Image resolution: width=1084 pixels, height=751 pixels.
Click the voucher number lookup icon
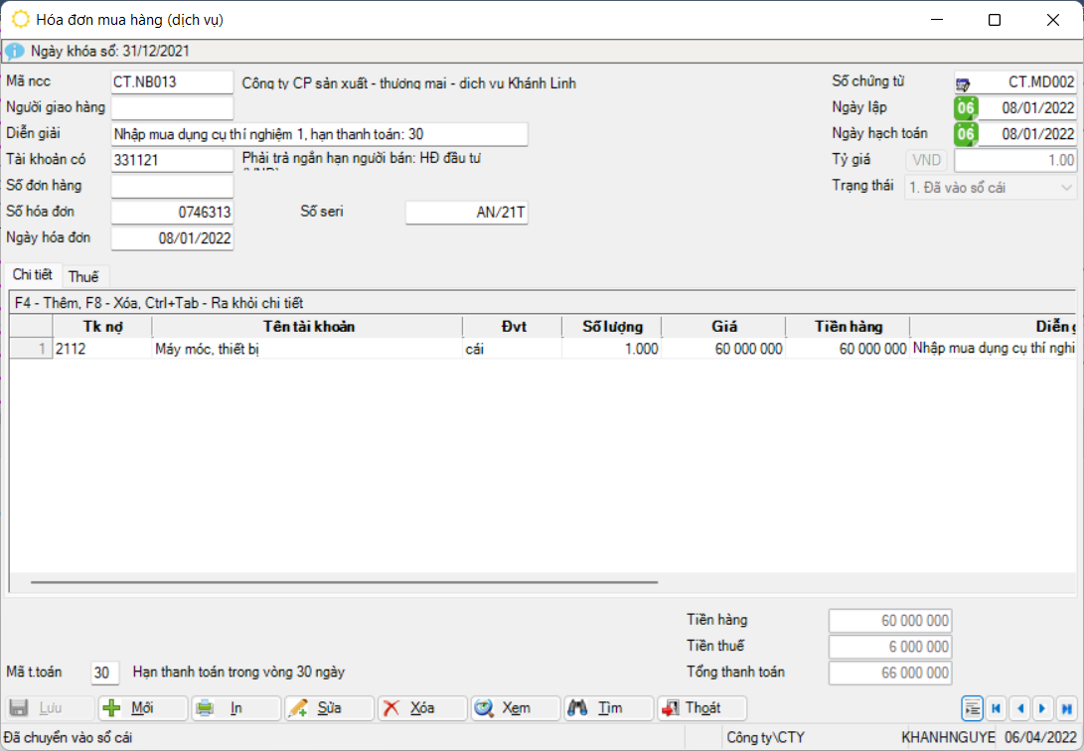coord(964,83)
